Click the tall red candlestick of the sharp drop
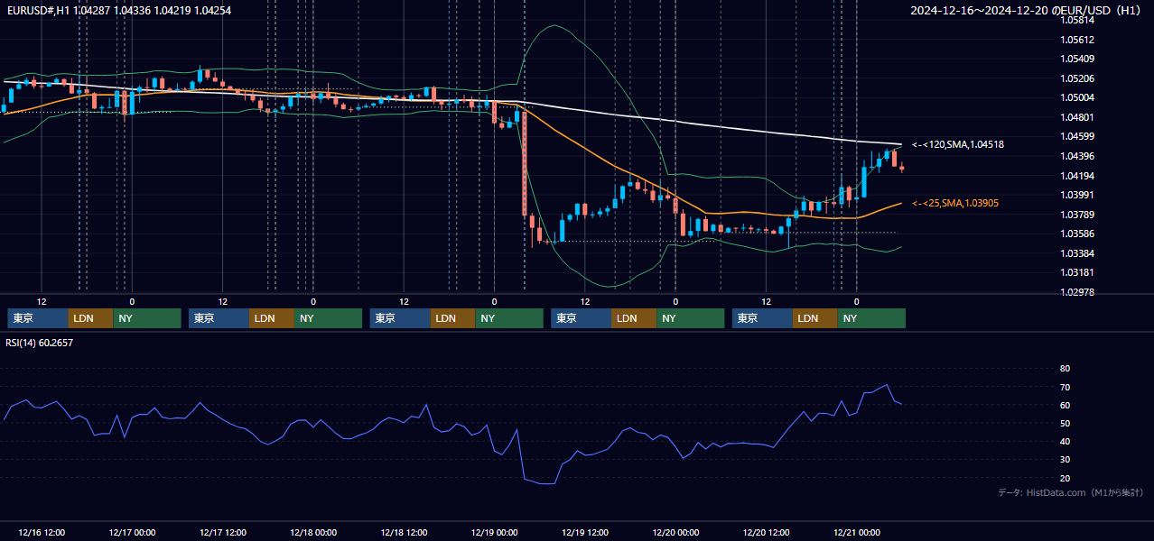This screenshot has width=1154, height=541. 525,163
